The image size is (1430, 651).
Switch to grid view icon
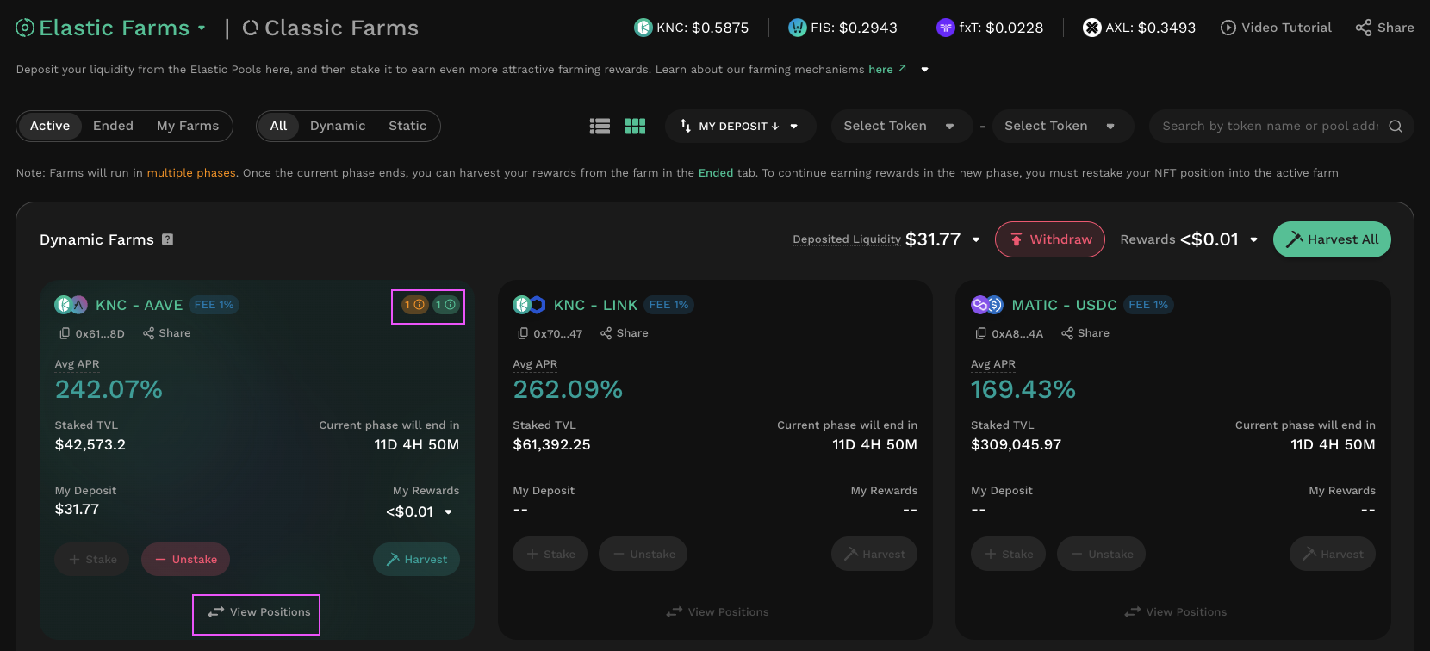pos(635,127)
